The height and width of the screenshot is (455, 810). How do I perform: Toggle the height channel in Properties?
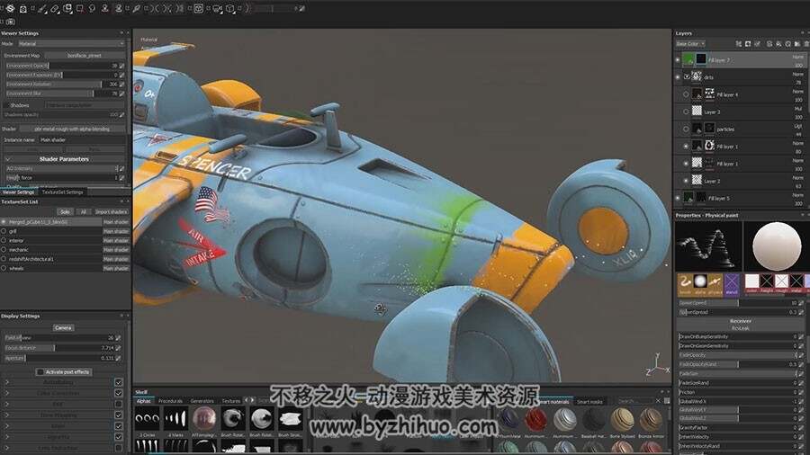[x=767, y=283]
